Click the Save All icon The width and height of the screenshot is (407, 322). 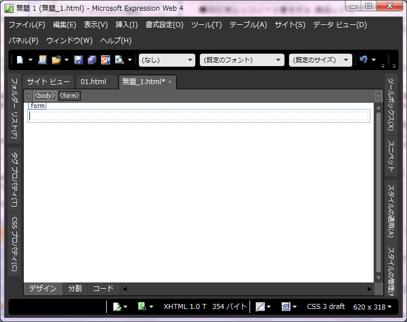[x=92, y=60]
